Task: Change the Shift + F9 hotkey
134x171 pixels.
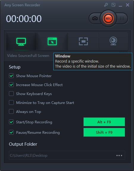Action: click(x=104, y=132)
